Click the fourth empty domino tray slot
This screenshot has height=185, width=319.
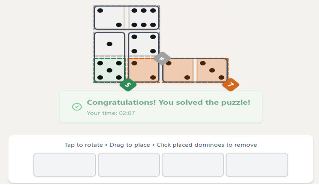click(257, 165)
